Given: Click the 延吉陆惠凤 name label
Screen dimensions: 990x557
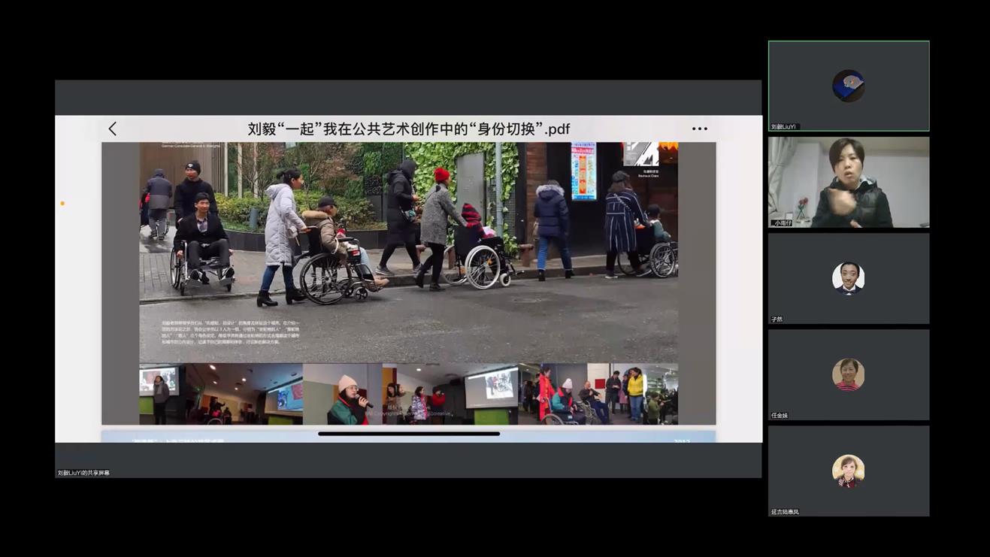Looking at the screenshot, I should (x=785, y=512).
